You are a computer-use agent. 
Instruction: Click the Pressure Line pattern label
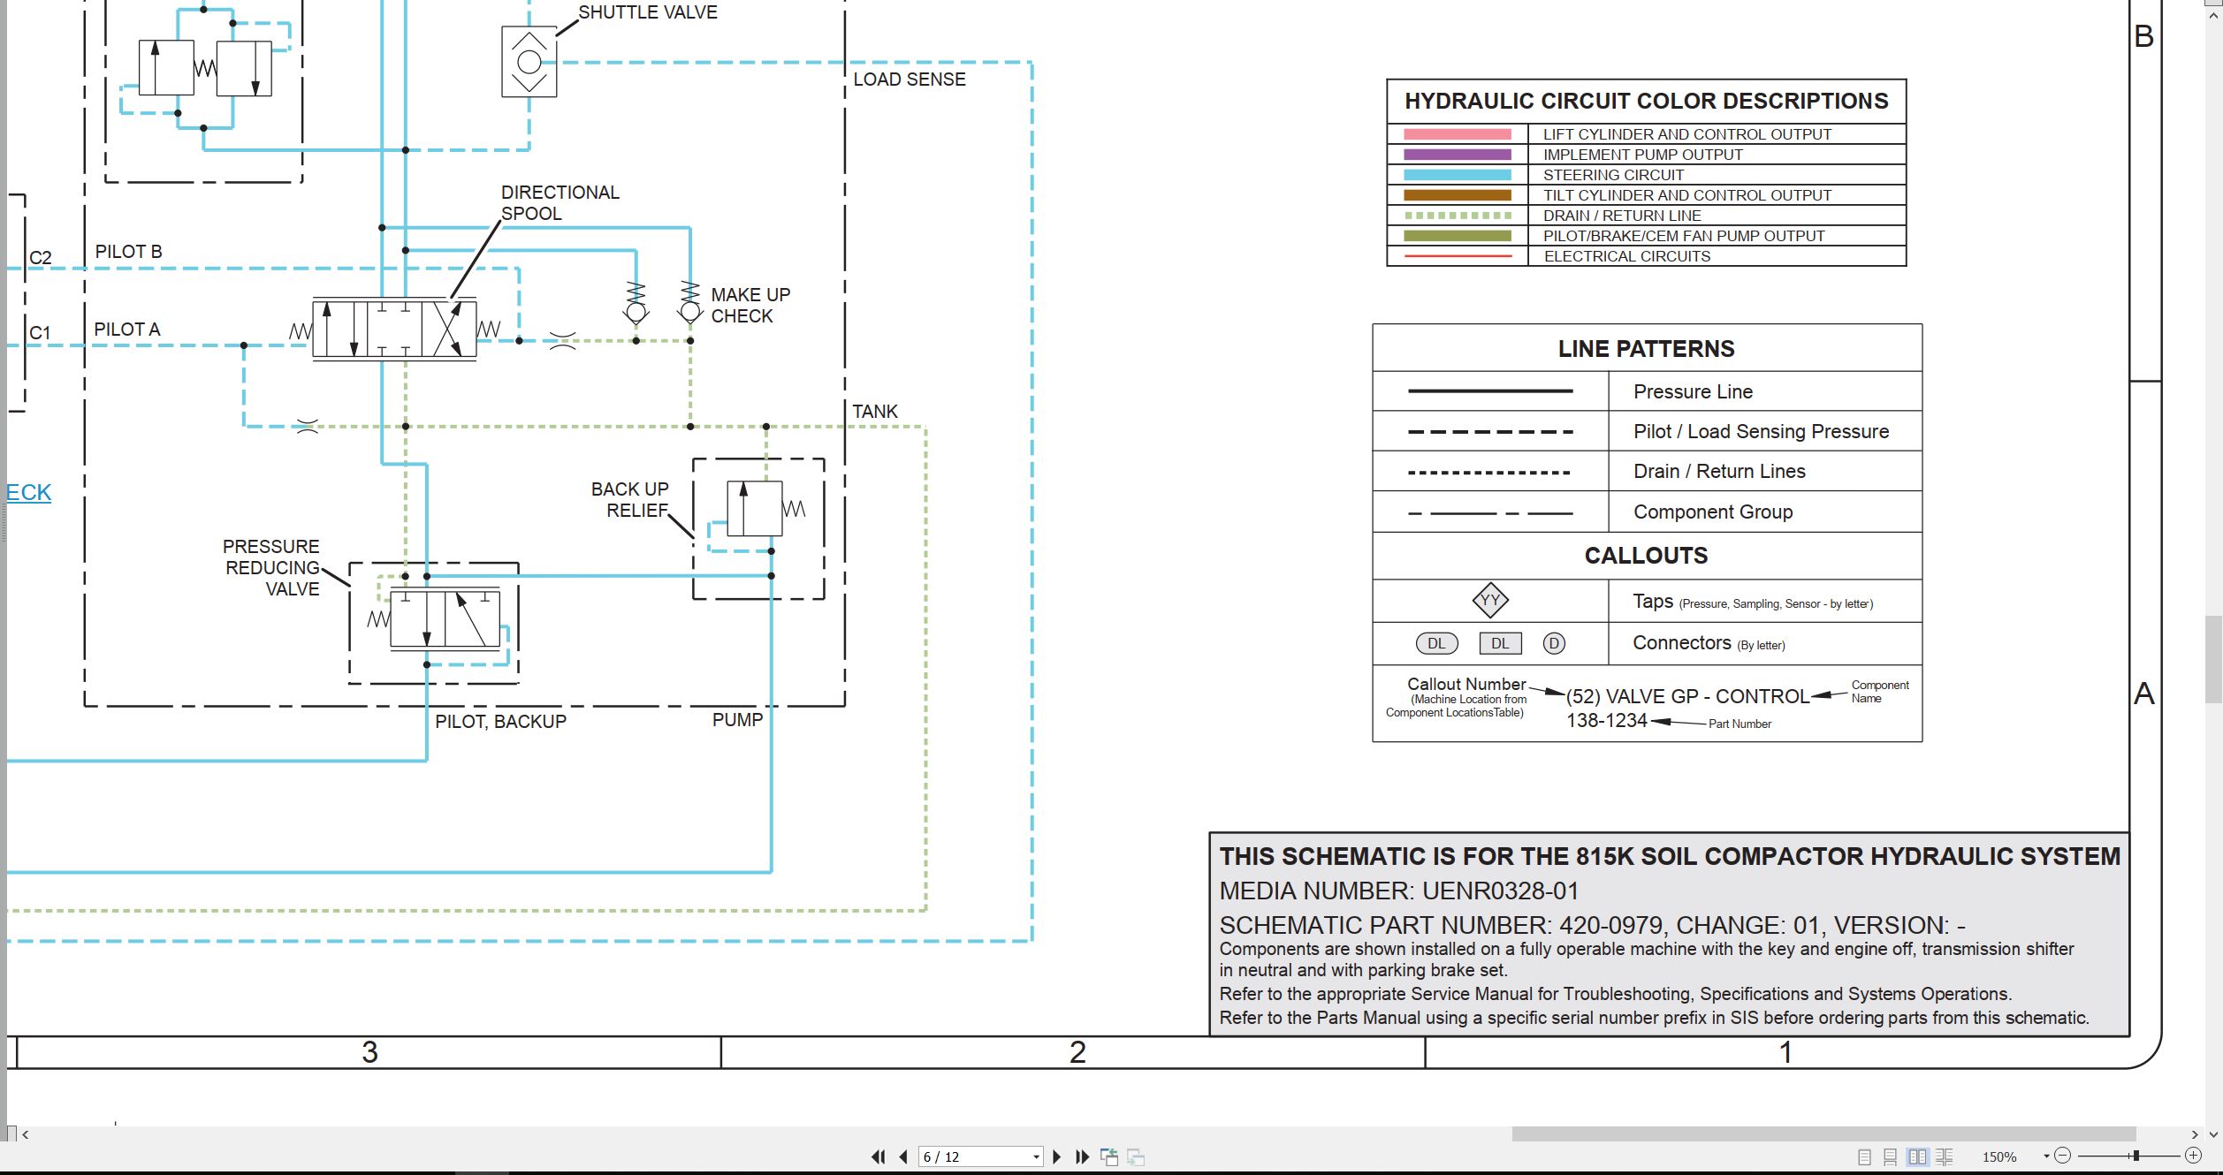pos(1693,391)
